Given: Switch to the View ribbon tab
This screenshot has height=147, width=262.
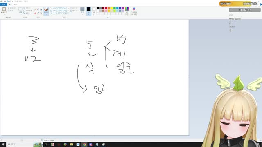Looking at the screenshot, I should pos(16,4).
